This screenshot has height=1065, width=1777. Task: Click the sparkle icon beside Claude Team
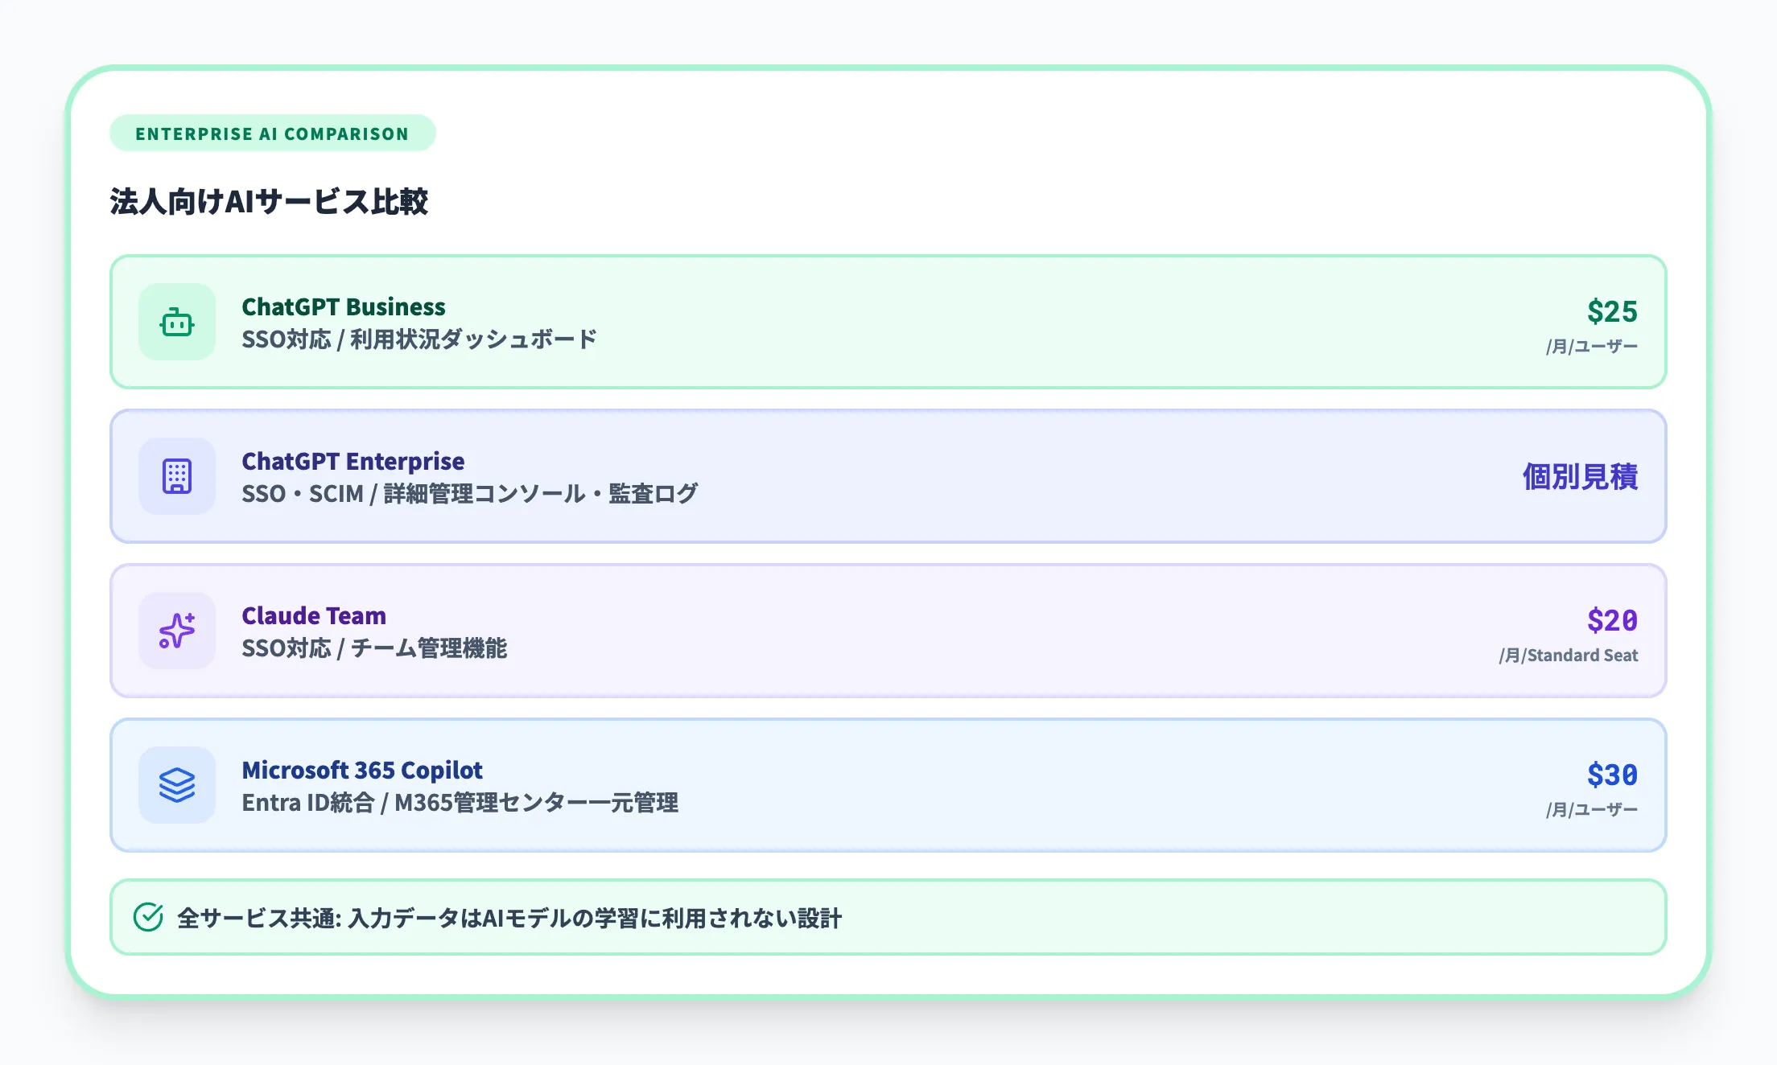[177, 631]
